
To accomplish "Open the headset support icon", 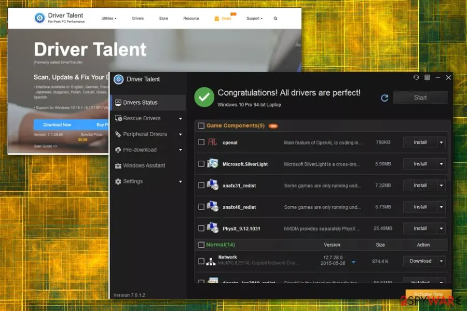I will pyautogui.click(x=416, y=78).
